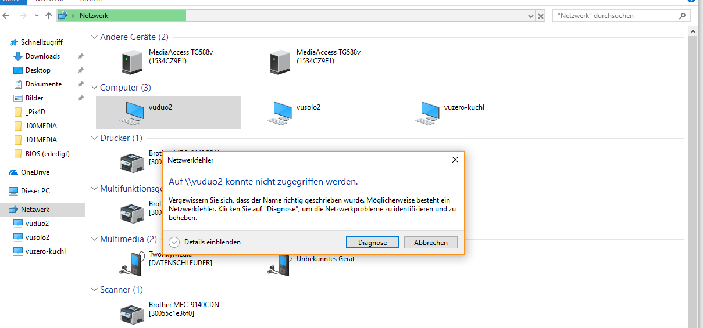Open Dokumente in the sidebar
Screen dimensions: 703x328
tap(44, 84)
